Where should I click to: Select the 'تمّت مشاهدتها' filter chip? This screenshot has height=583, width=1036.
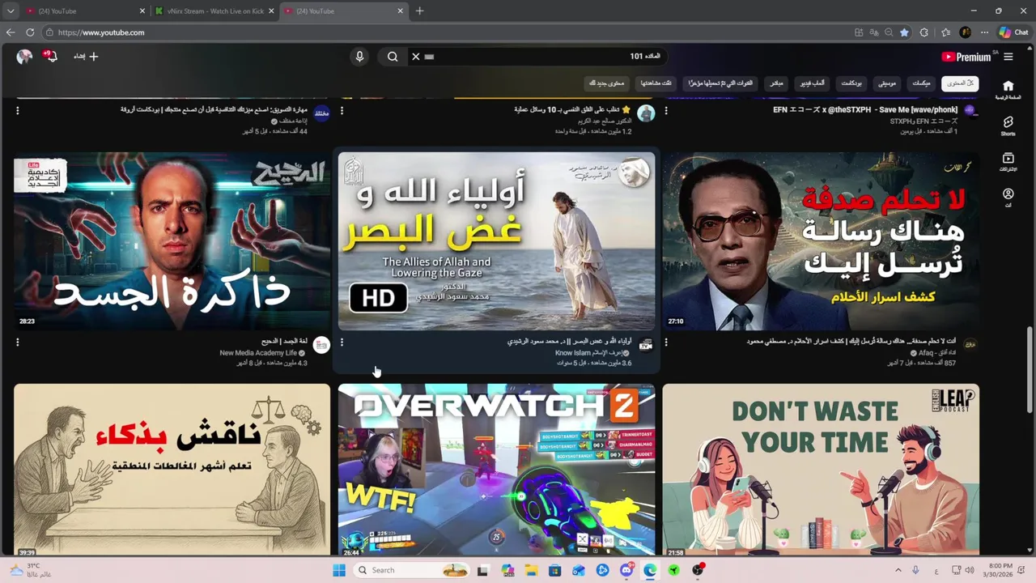pyautogui.click(x=656, y=83)
